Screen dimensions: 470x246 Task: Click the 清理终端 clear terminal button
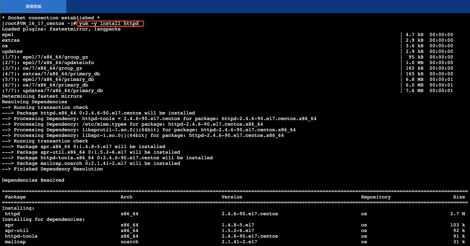click(x=33, y=6)
